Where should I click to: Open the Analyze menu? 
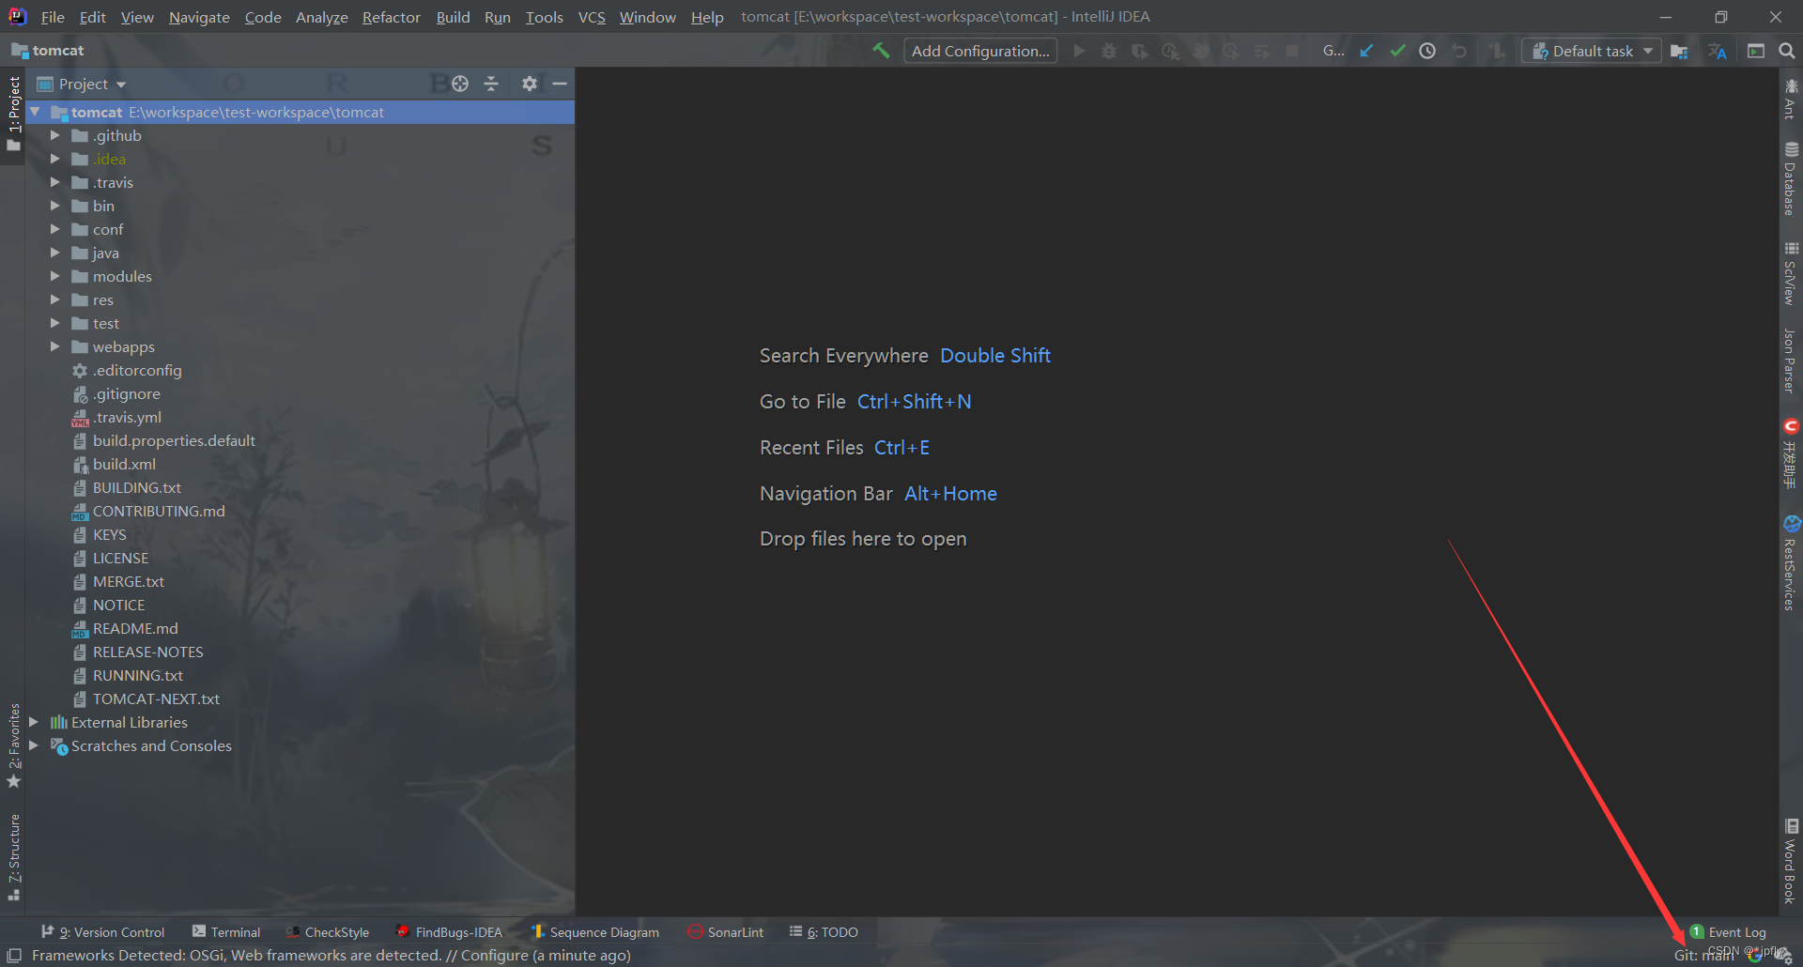[x=321, y=17]
